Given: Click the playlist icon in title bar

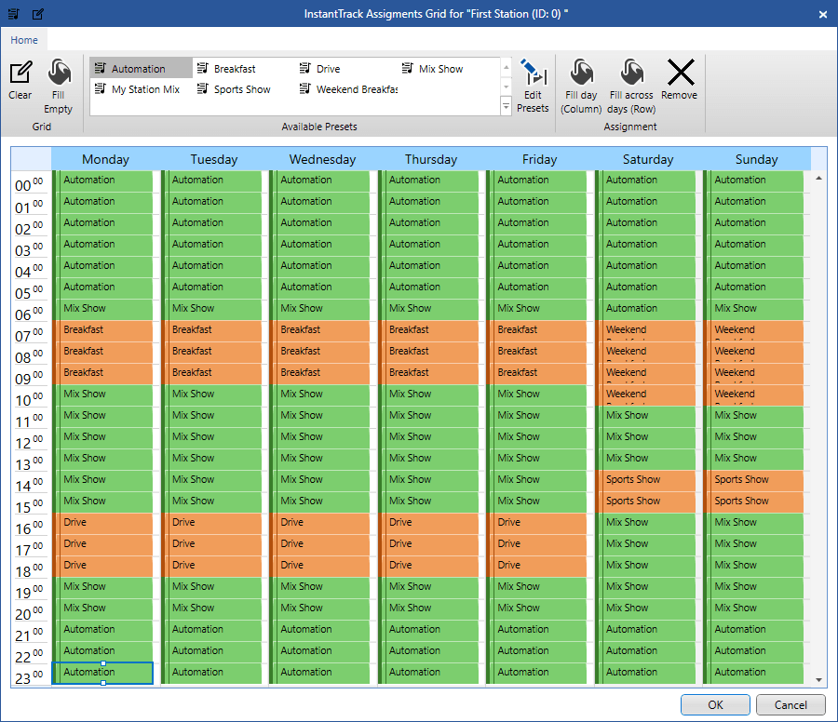Looking at the screenshot, I should [14, 14].
